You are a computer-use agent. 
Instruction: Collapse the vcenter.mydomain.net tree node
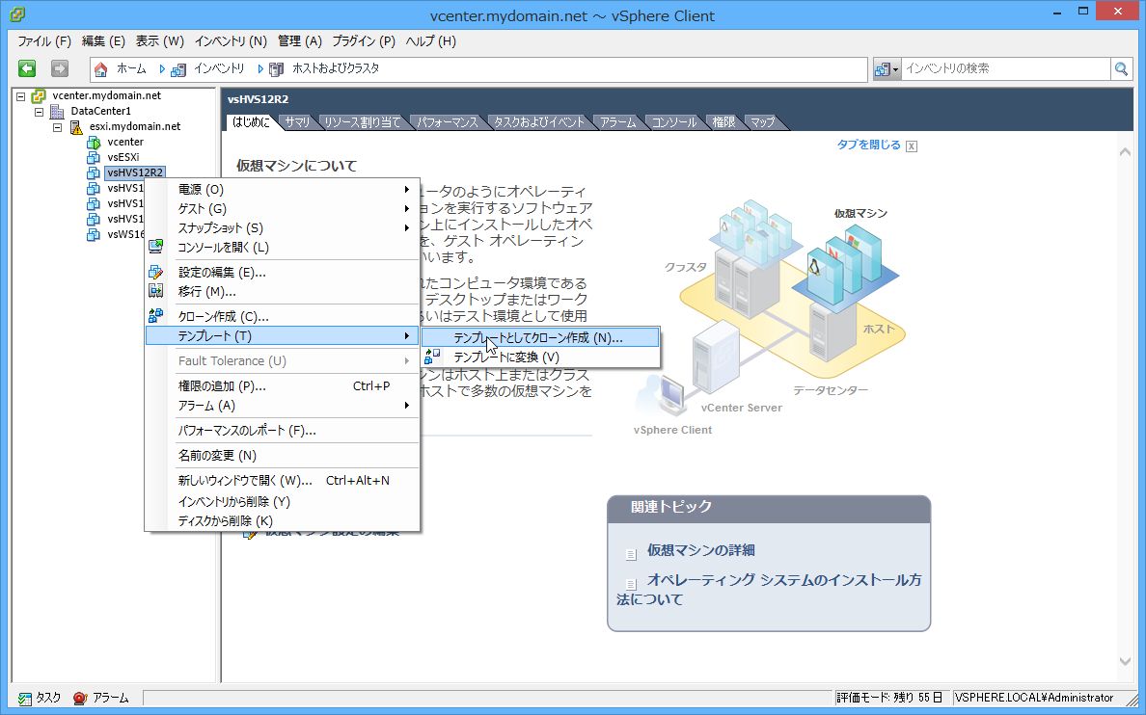click(x=20, y=95)
